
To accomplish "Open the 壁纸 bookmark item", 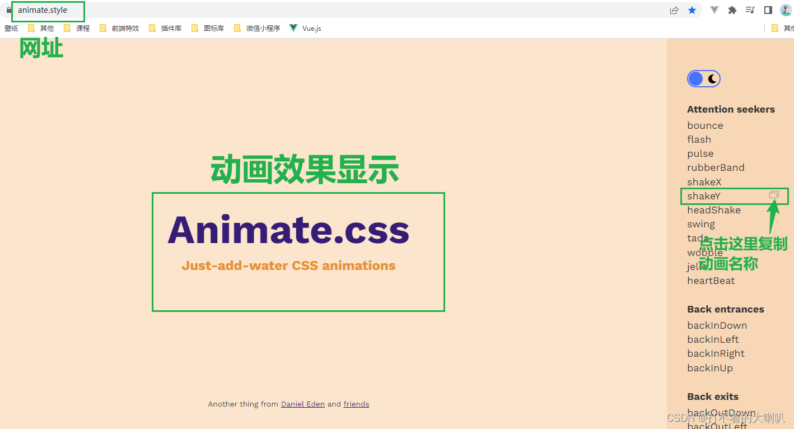I will pos(11,27).
